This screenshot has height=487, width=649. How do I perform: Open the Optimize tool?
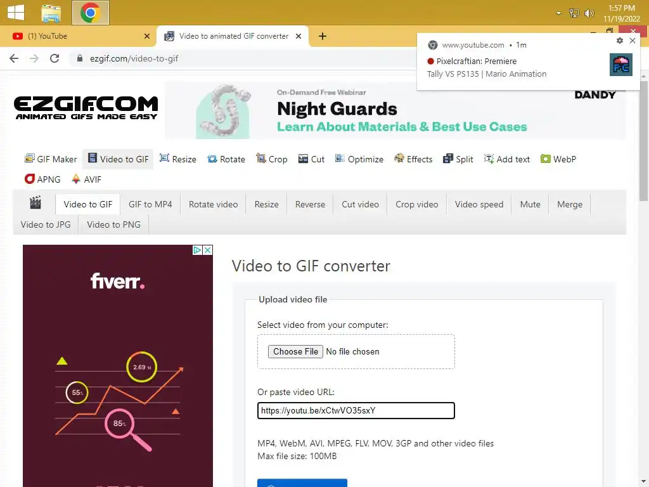click(359, 159)
